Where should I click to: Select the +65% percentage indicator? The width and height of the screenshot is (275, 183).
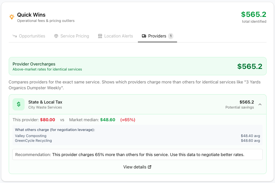(127, 120)
